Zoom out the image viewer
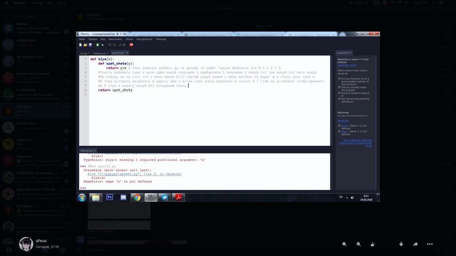Screen dimensions: 456x256 tap(344, 244)
